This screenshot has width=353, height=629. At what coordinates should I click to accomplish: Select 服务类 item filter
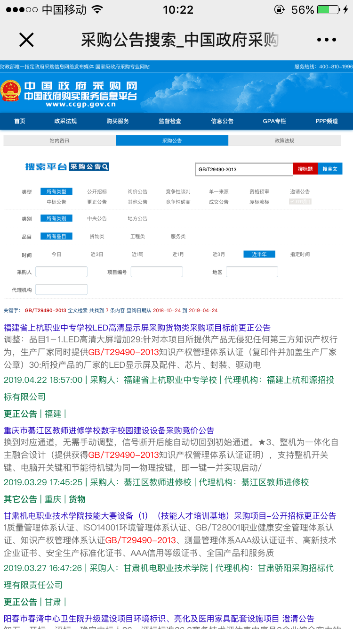coord(178,236)
